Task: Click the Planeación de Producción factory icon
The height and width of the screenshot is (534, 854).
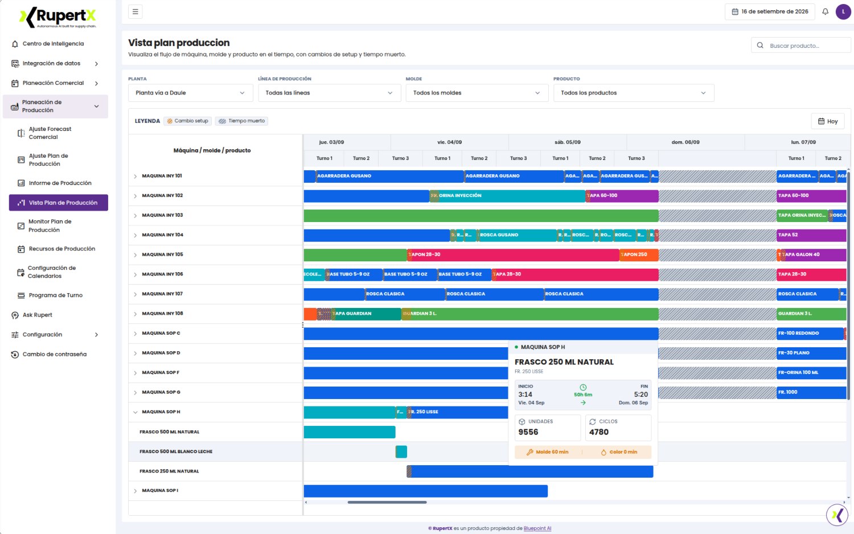Action: [x=15, y=106]
